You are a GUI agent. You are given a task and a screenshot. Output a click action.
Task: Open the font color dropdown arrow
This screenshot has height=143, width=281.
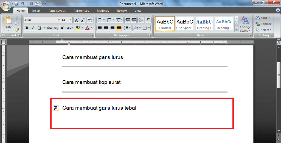coord(92,28)
